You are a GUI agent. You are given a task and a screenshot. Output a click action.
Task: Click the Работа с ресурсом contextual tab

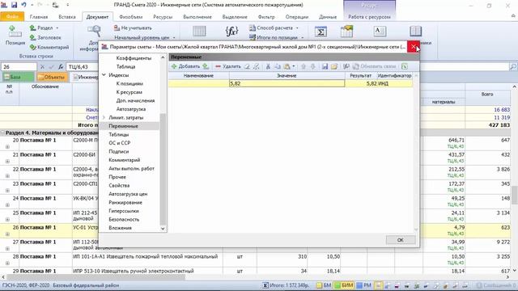[369, 17]
